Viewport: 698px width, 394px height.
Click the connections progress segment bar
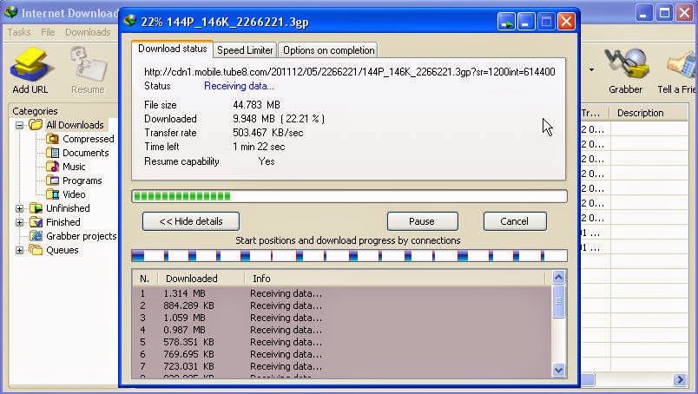pos(350,255)
